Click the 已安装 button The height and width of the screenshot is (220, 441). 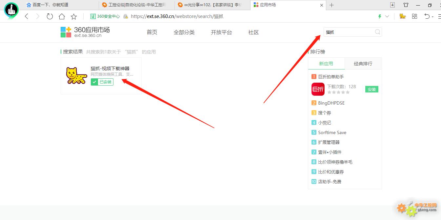pyautogui.click(x=102, y=82)
